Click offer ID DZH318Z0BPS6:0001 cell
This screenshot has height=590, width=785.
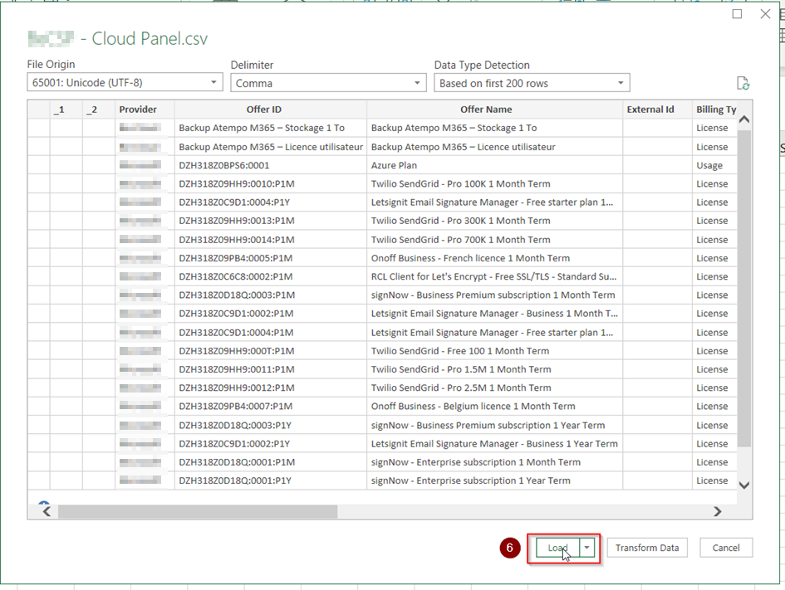pyautogui.click(x=270, y=165)
